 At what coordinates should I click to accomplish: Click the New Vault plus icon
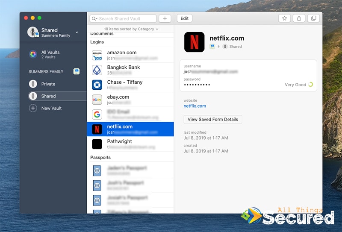pyautogui.click(x=33, y=108)
